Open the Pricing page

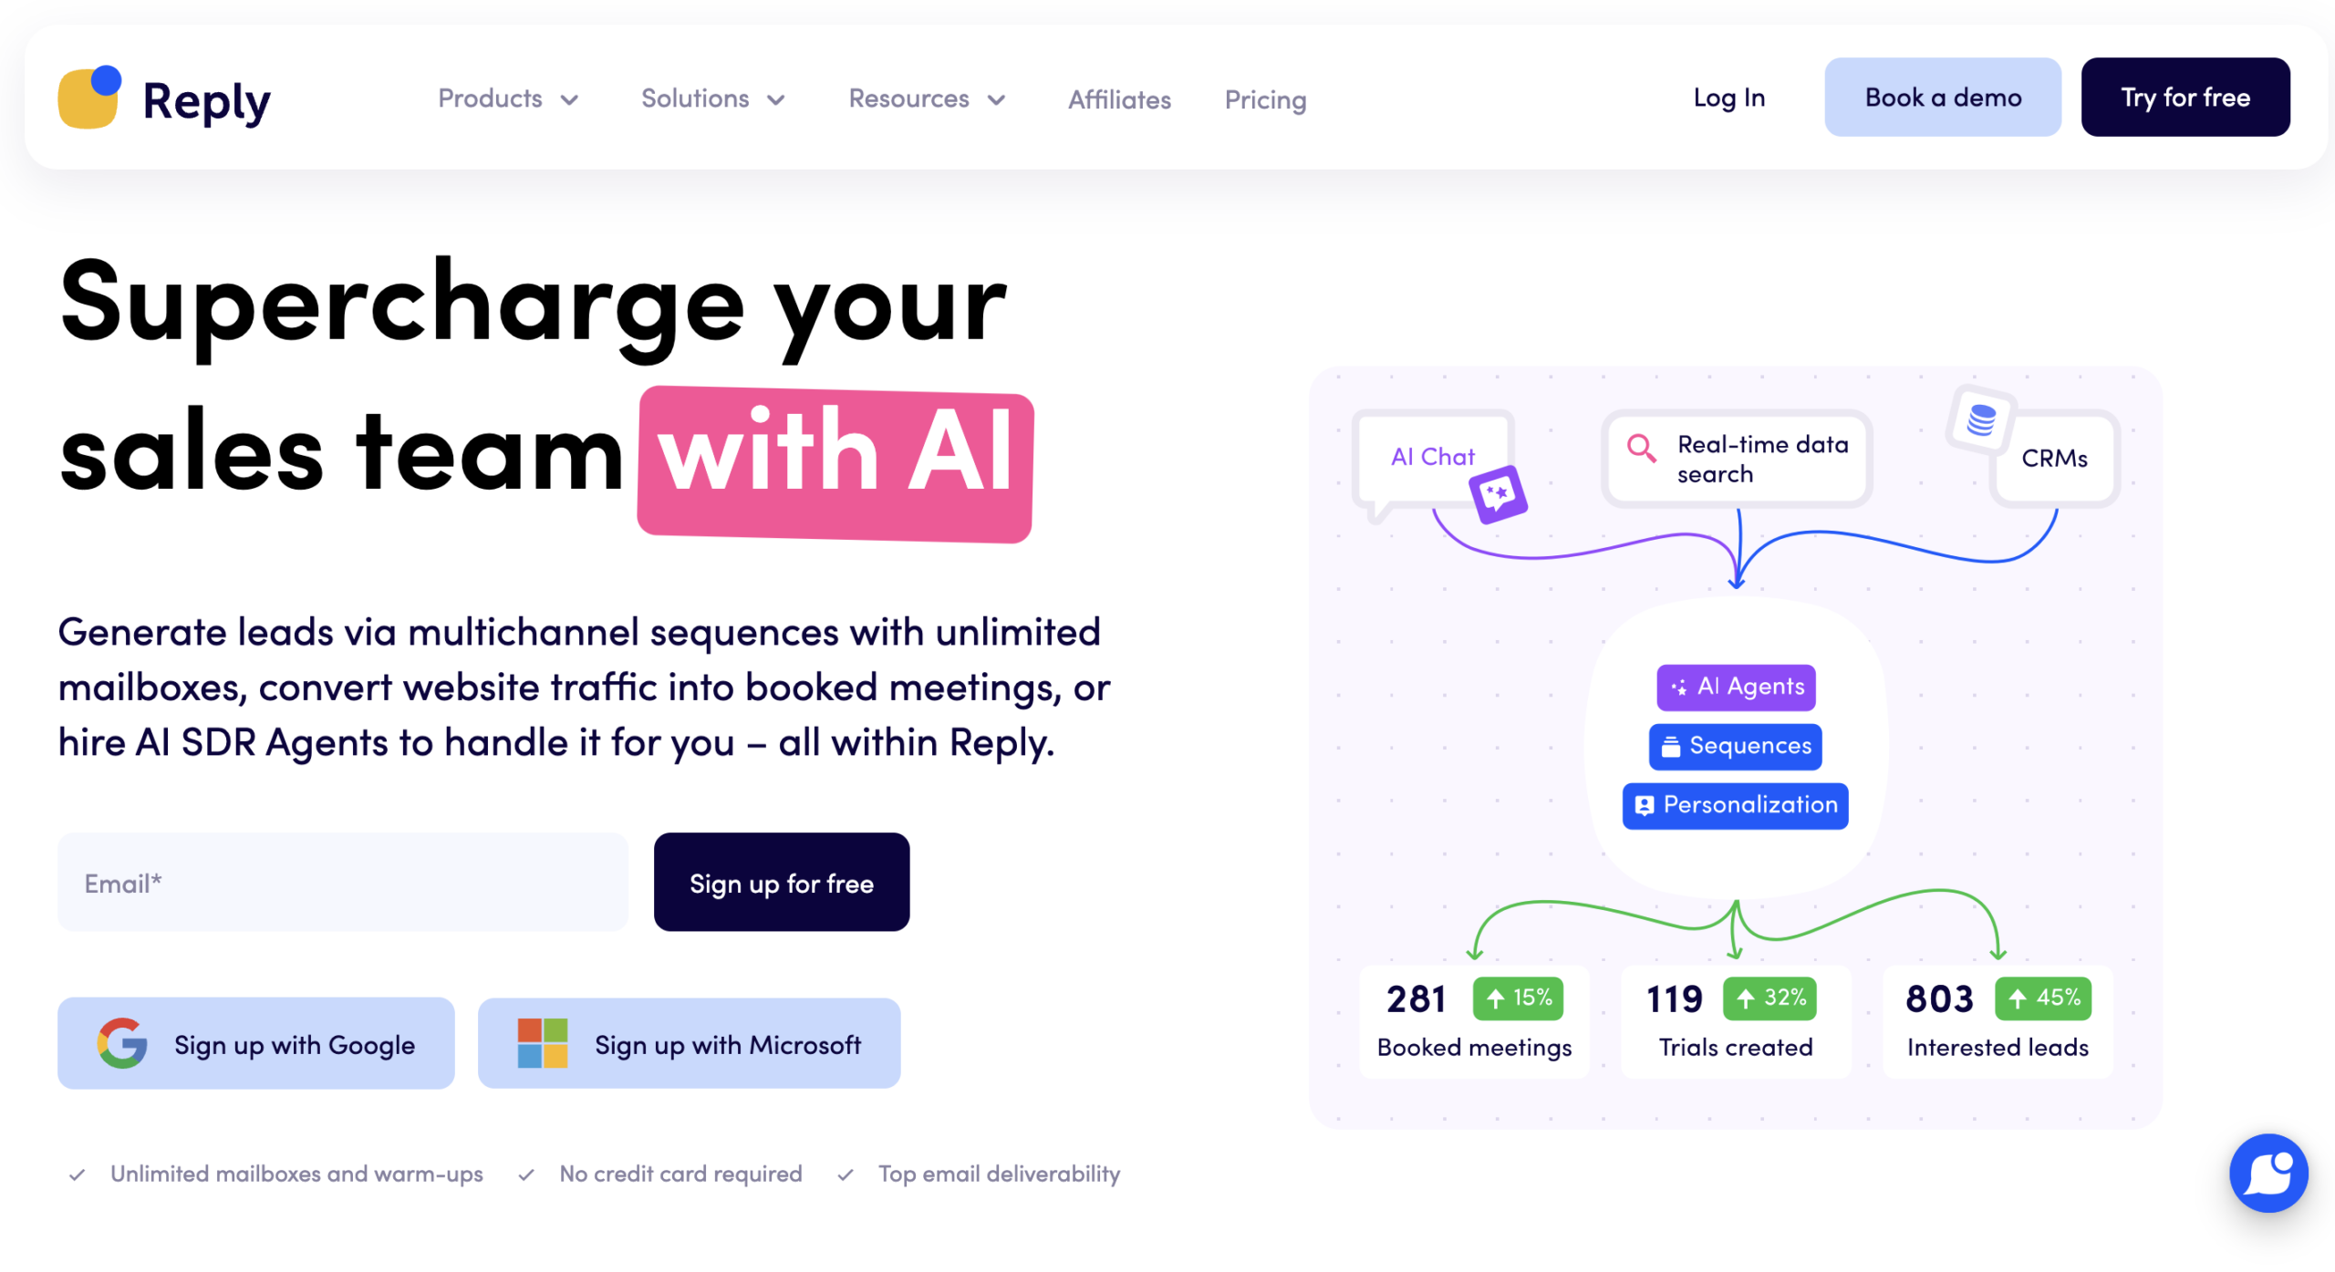(1265, 99)
